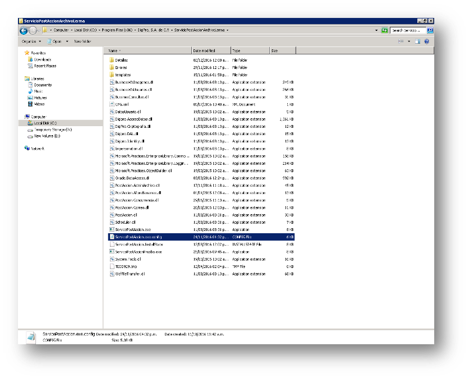Expand the change view options arrow
The height and width of the screenshot is (379, 469).
409,41
